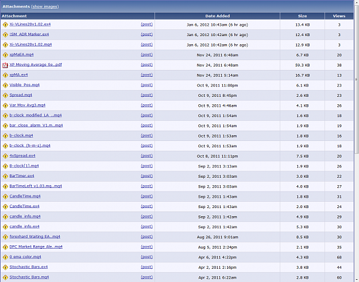This screenshot has width=359, height=282.
Task: Open the BarTimer.ex4 file link
Action: [x=22, y=176]
